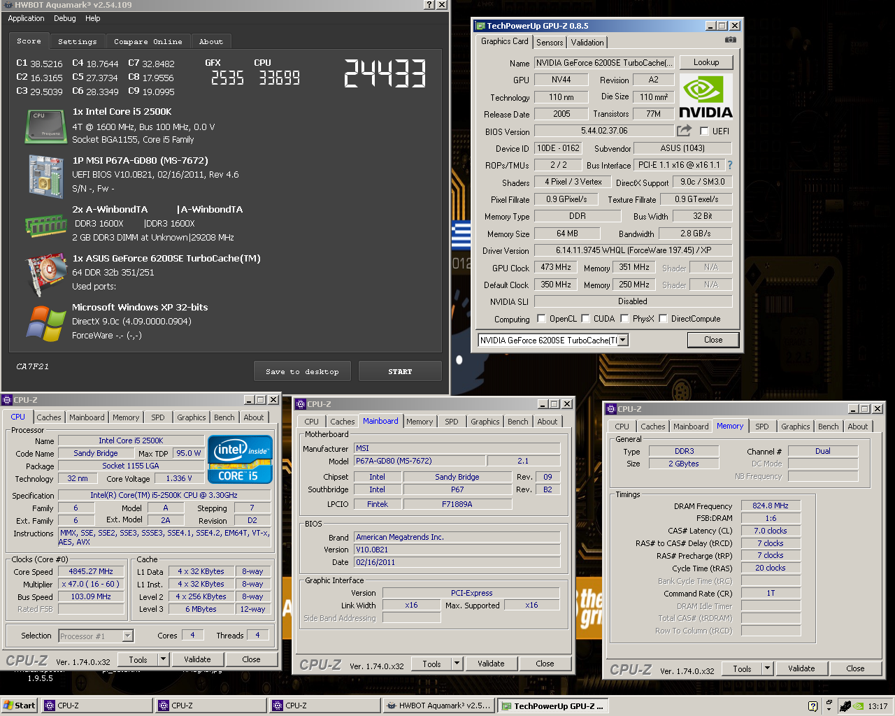Screen dimensions: 895x716
Task: Open the Help menu in Aquamark
Action: pyautogui.click(x=93, y=18)
